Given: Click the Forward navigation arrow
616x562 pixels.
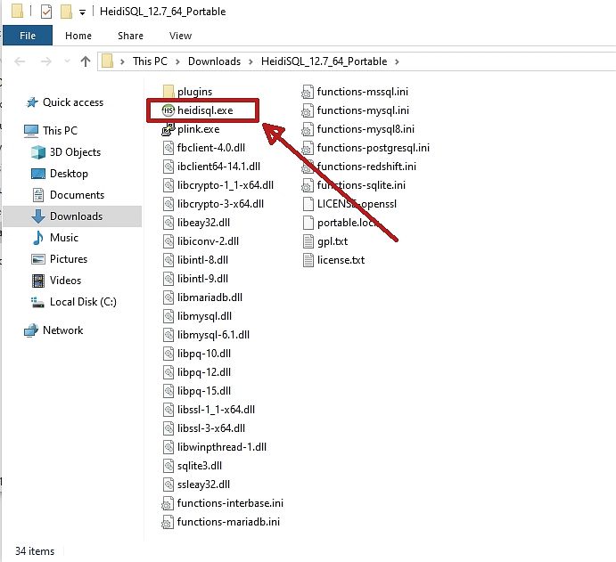Looking at the screenshot, I should point(46,61).
